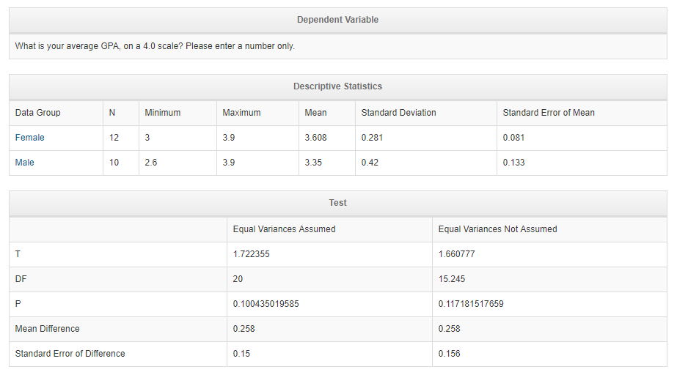677x375 pixels.
Task: Click the Test section header
Action: pyautogui.click(x=337, y=203)
